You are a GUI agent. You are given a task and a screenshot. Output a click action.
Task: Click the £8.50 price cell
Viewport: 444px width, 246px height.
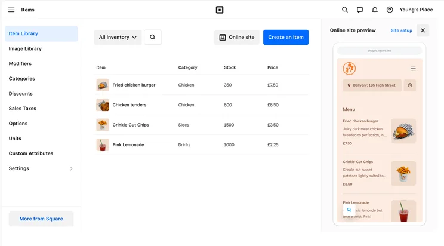(273, 105)
